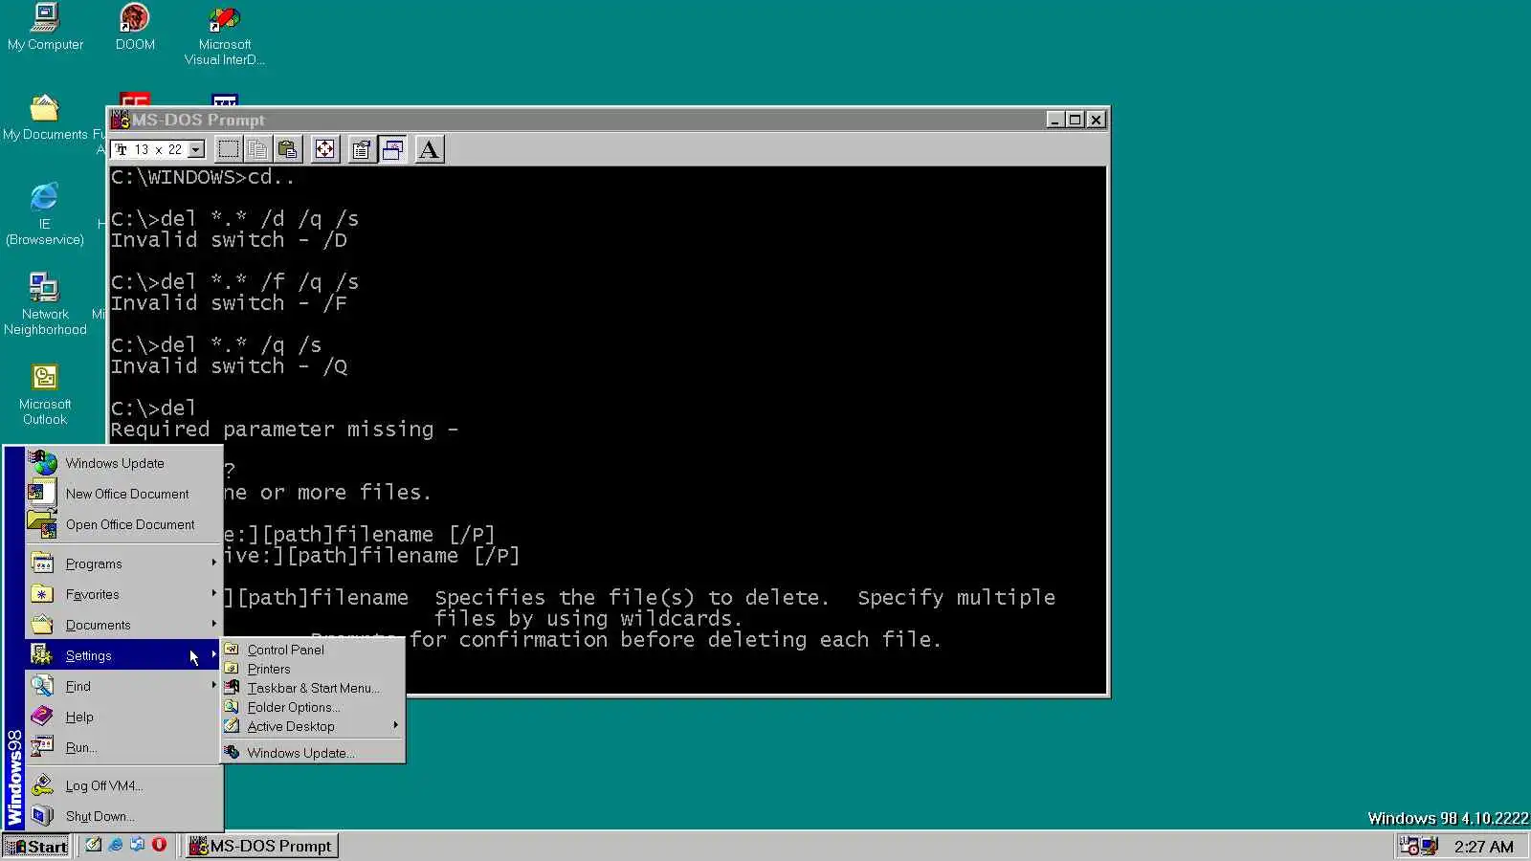This screenshot has width=1531, height=861.
Task: Launch Internet Explorer quick launch icon
Action: pos(116,845)
